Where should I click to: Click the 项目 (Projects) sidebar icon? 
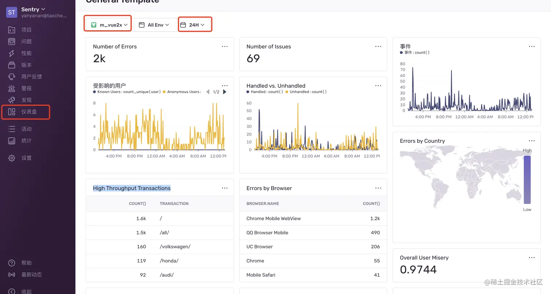pyautogui.click(x=12, y=30)
